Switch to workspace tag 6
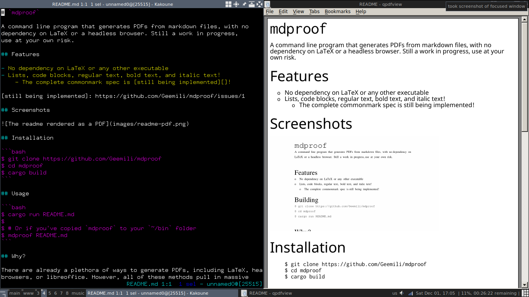This screenshot has width=529, height=297. click(55, 293)
